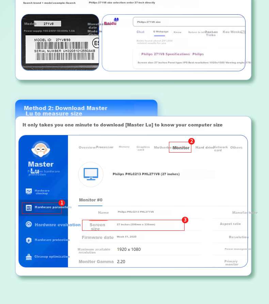Click the Hardware protection shield icon
The width and height of the screenshot is (269, 304).
point(29,240)
